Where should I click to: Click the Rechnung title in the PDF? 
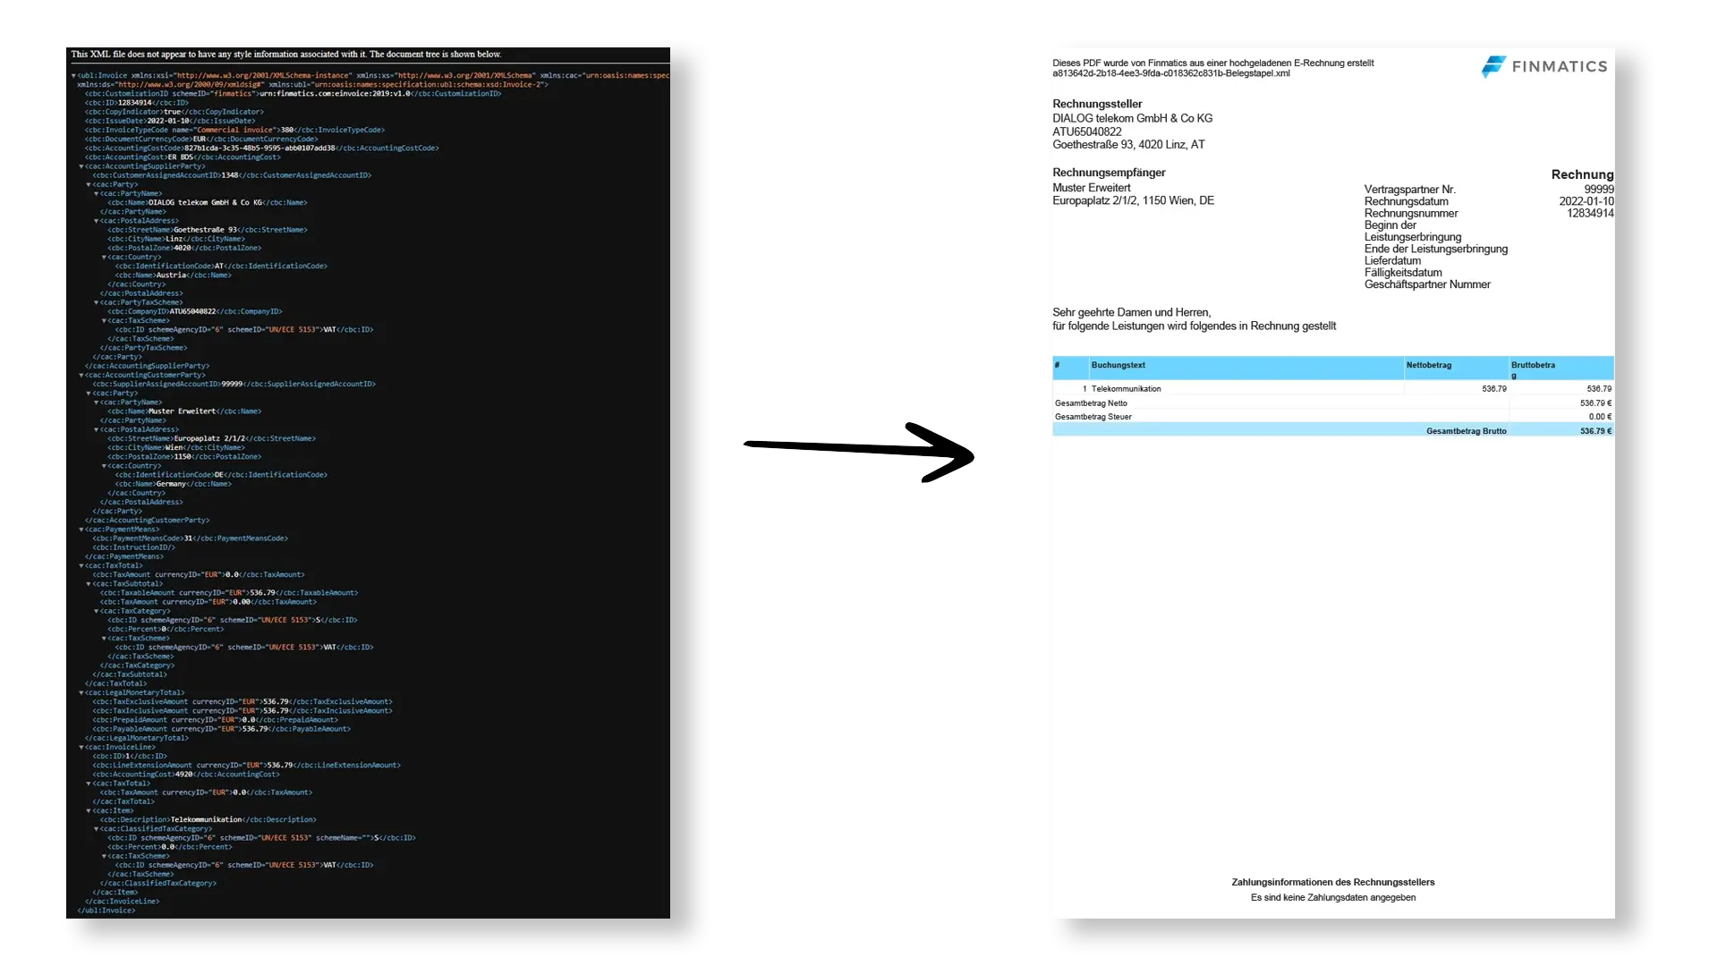[x=1582, y=174]
